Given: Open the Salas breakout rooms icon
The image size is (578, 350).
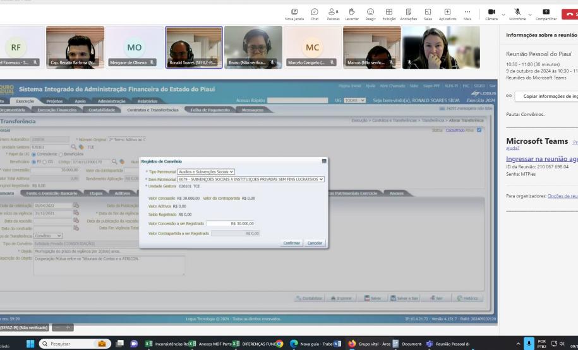Looking at the screenshot, I should (x=428, y=13).
